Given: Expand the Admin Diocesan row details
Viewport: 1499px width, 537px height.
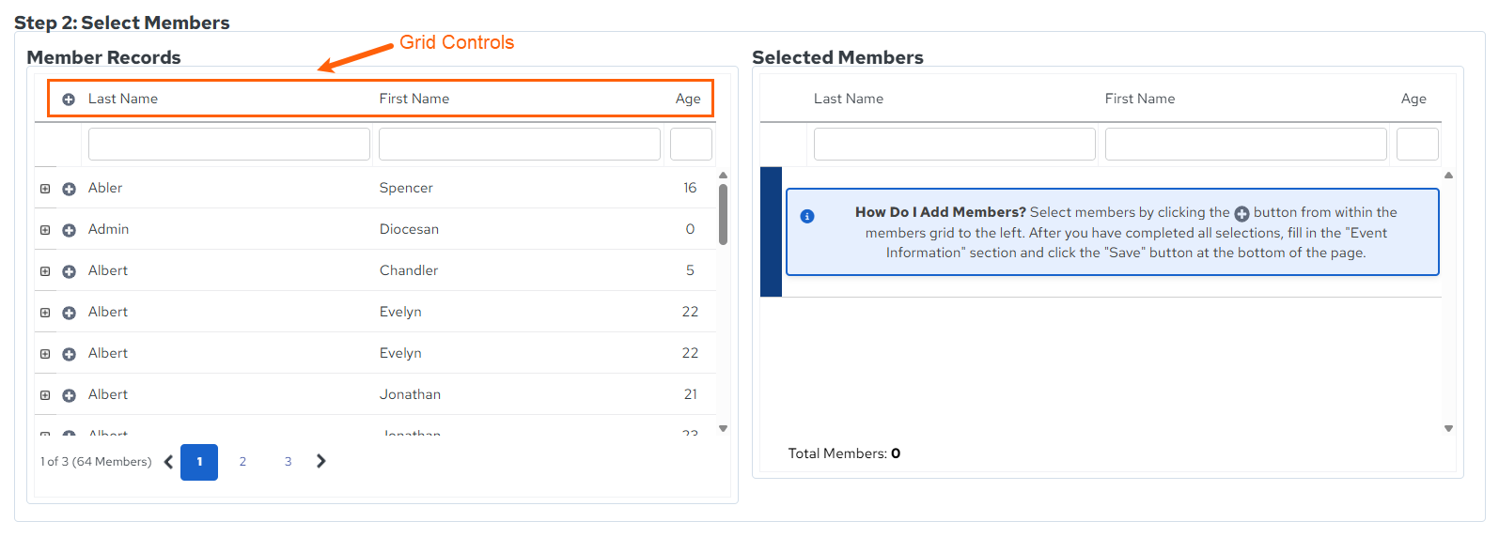Looking at the screenshot, I should 45,230.
